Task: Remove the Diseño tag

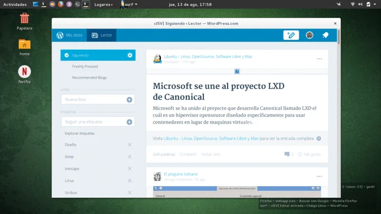Action: (129, 145)
